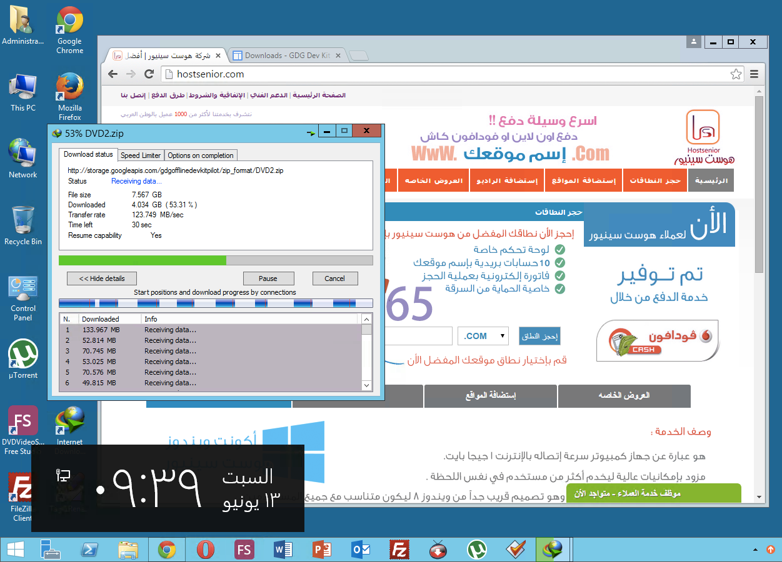Click the Hostsenior logo on the website

(x=704, y=137)
